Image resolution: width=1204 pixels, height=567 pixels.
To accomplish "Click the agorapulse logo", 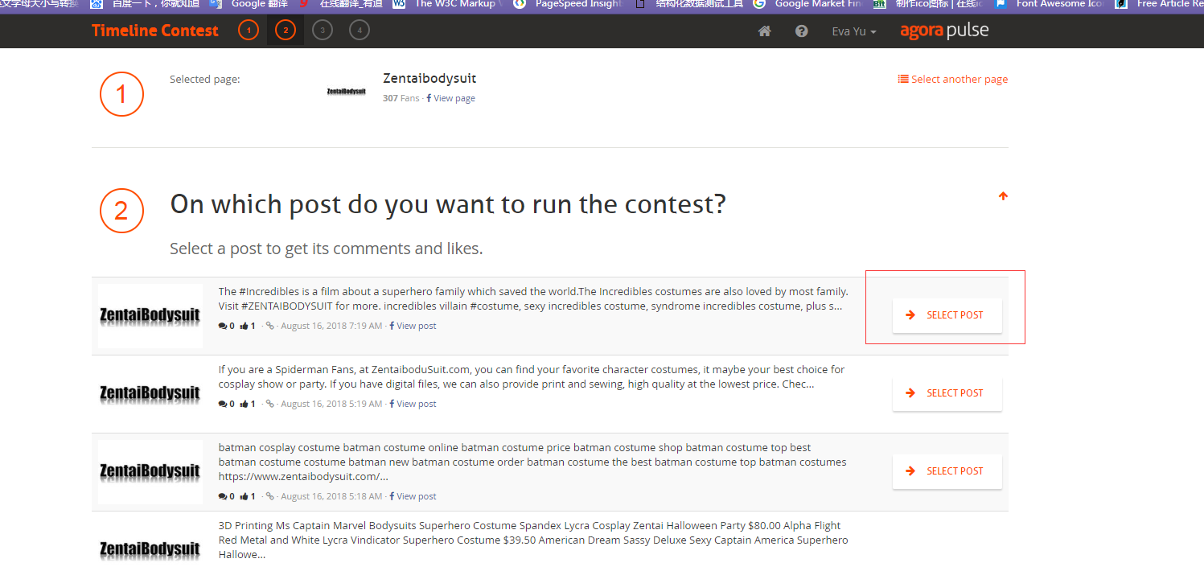I will 944,31.
